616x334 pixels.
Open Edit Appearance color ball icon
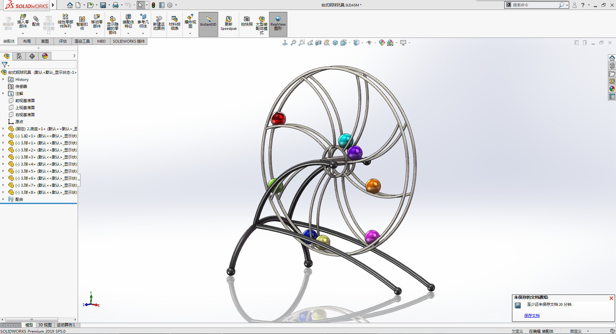[x=382, y=43]
